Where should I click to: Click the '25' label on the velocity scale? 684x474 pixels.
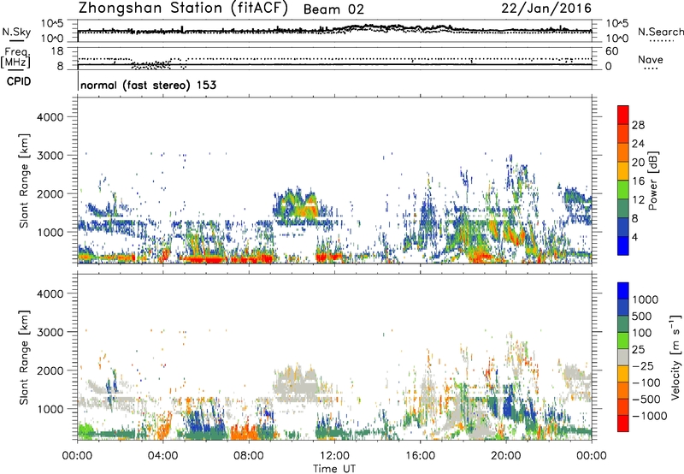coord(638,350)
